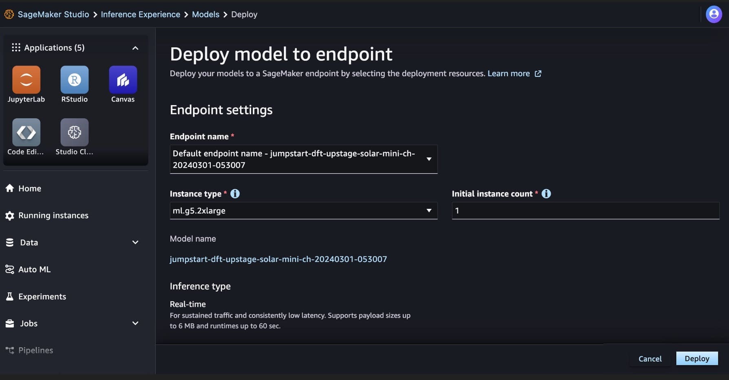The image size is (729, 380).
Task: Click the external link icon beside Learn more
Action: point(538,73)
